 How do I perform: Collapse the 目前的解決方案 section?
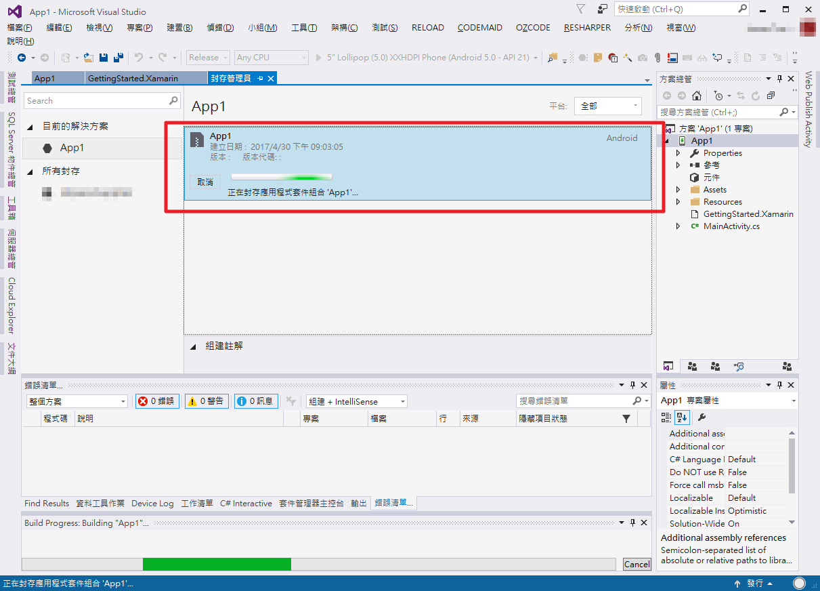click(x=30, y=127)
